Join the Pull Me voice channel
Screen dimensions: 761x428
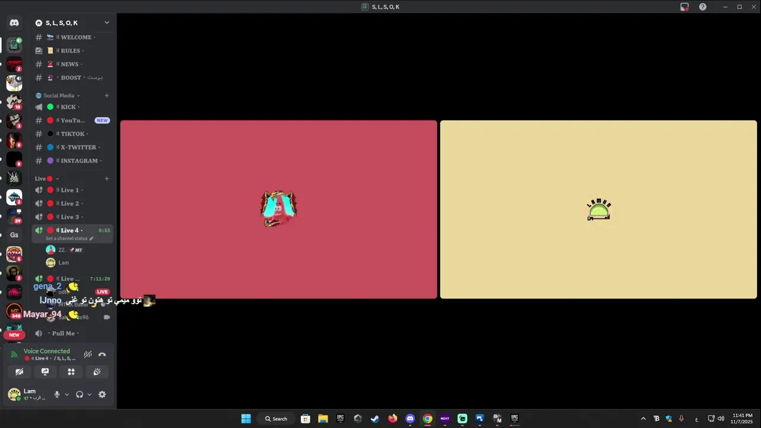(73, 333)
